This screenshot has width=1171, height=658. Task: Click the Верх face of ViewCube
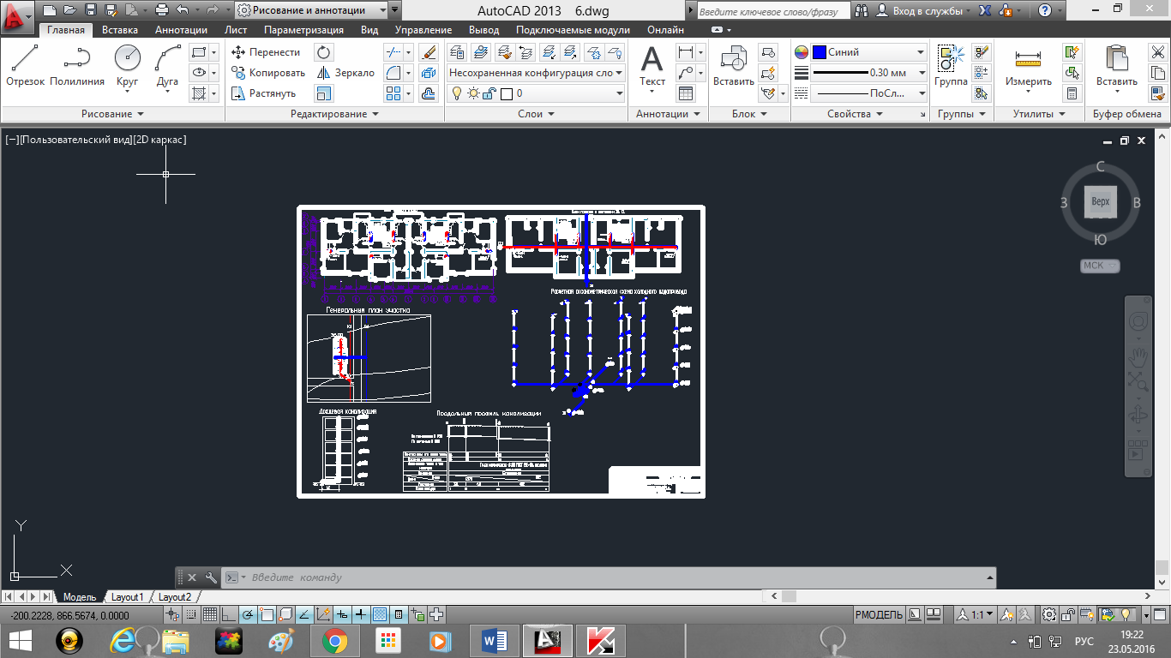pyautogui.click(x=1100, y=202)
